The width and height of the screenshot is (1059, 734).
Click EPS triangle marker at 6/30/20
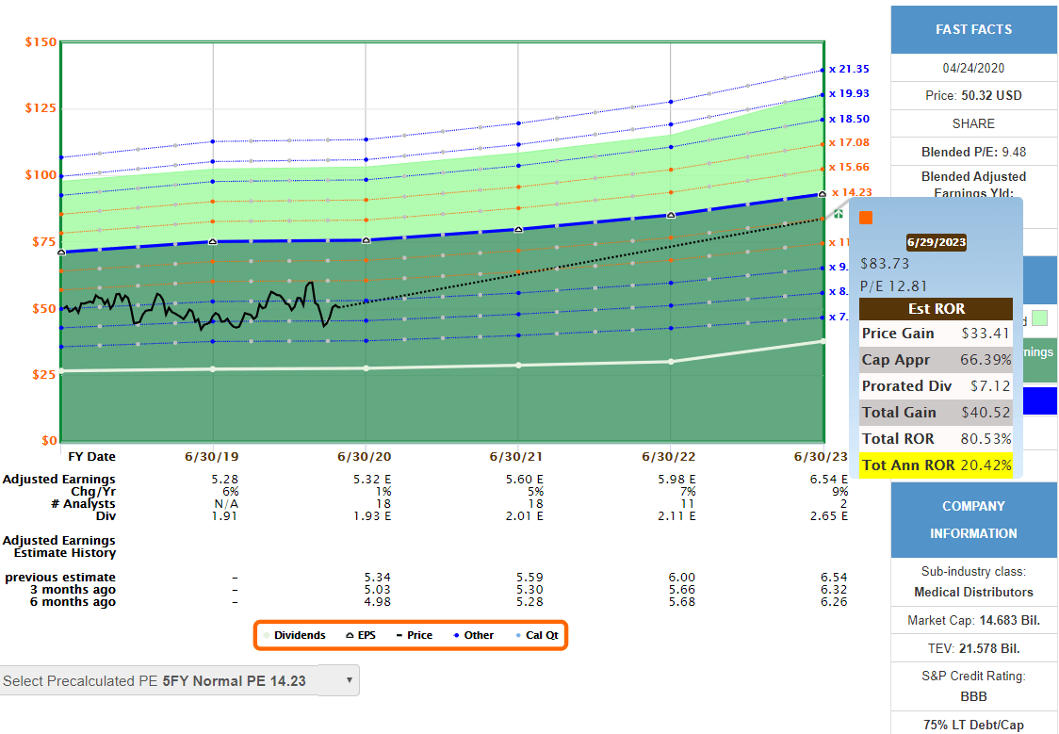point(366,240)
